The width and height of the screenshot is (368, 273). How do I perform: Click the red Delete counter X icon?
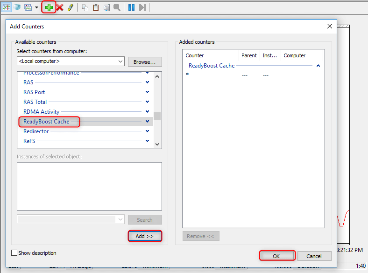(x=60, y=7)
